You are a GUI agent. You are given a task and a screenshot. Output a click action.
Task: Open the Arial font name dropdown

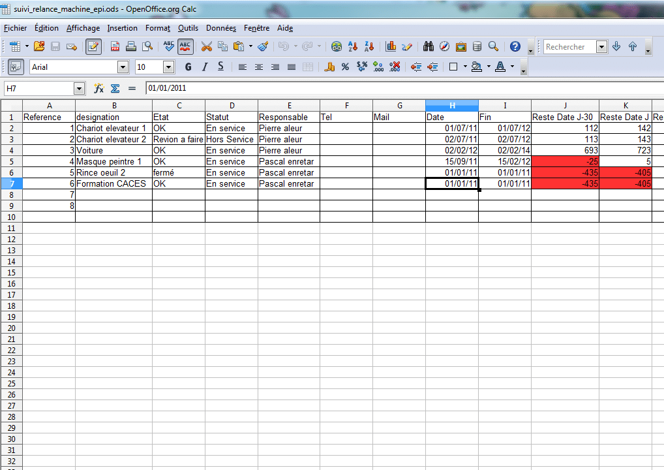click(x=123, y=67)
